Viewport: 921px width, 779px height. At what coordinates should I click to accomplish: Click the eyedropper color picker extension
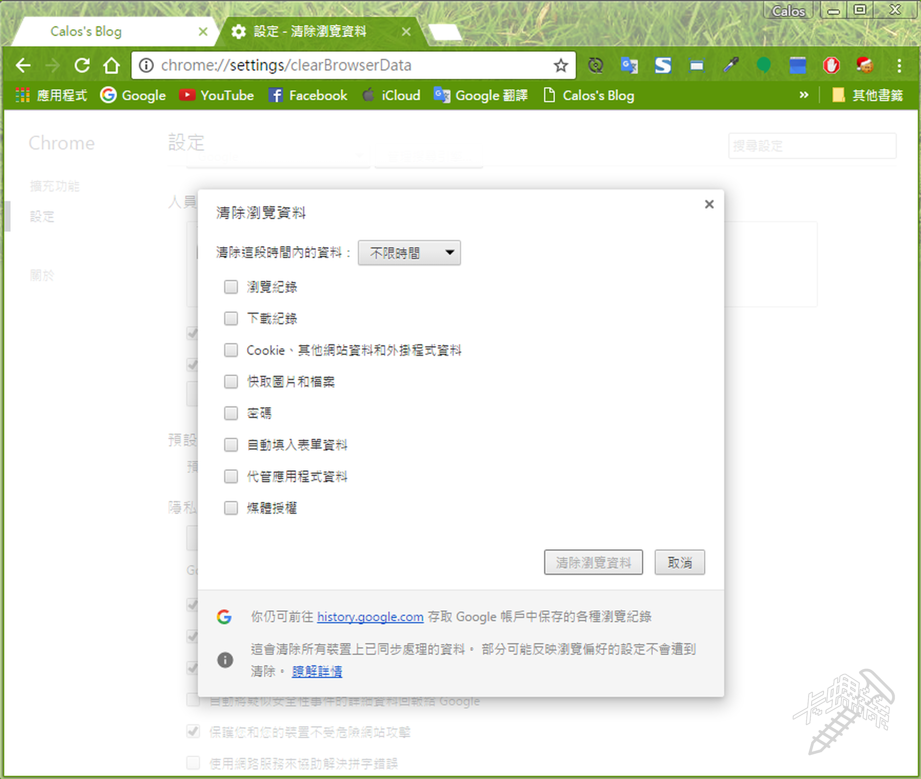pyautogui.click(x=731, y=65)
